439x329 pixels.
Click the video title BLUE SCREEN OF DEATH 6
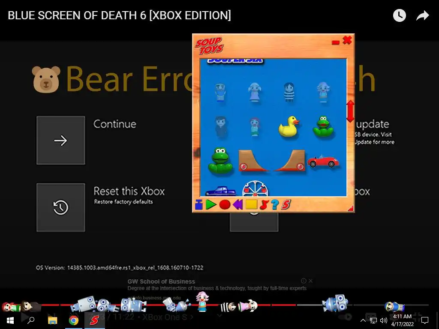(119, 15)
